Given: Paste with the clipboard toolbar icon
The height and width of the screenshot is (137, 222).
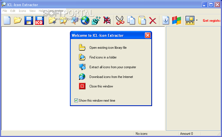Looking at the screenshot, I should coord(142,20).
